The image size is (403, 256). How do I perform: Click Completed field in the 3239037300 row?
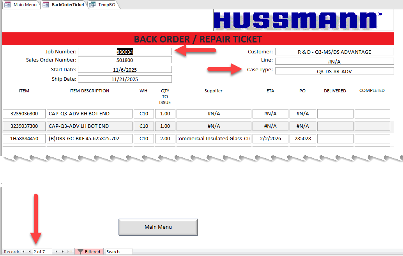tap(373, 126)
